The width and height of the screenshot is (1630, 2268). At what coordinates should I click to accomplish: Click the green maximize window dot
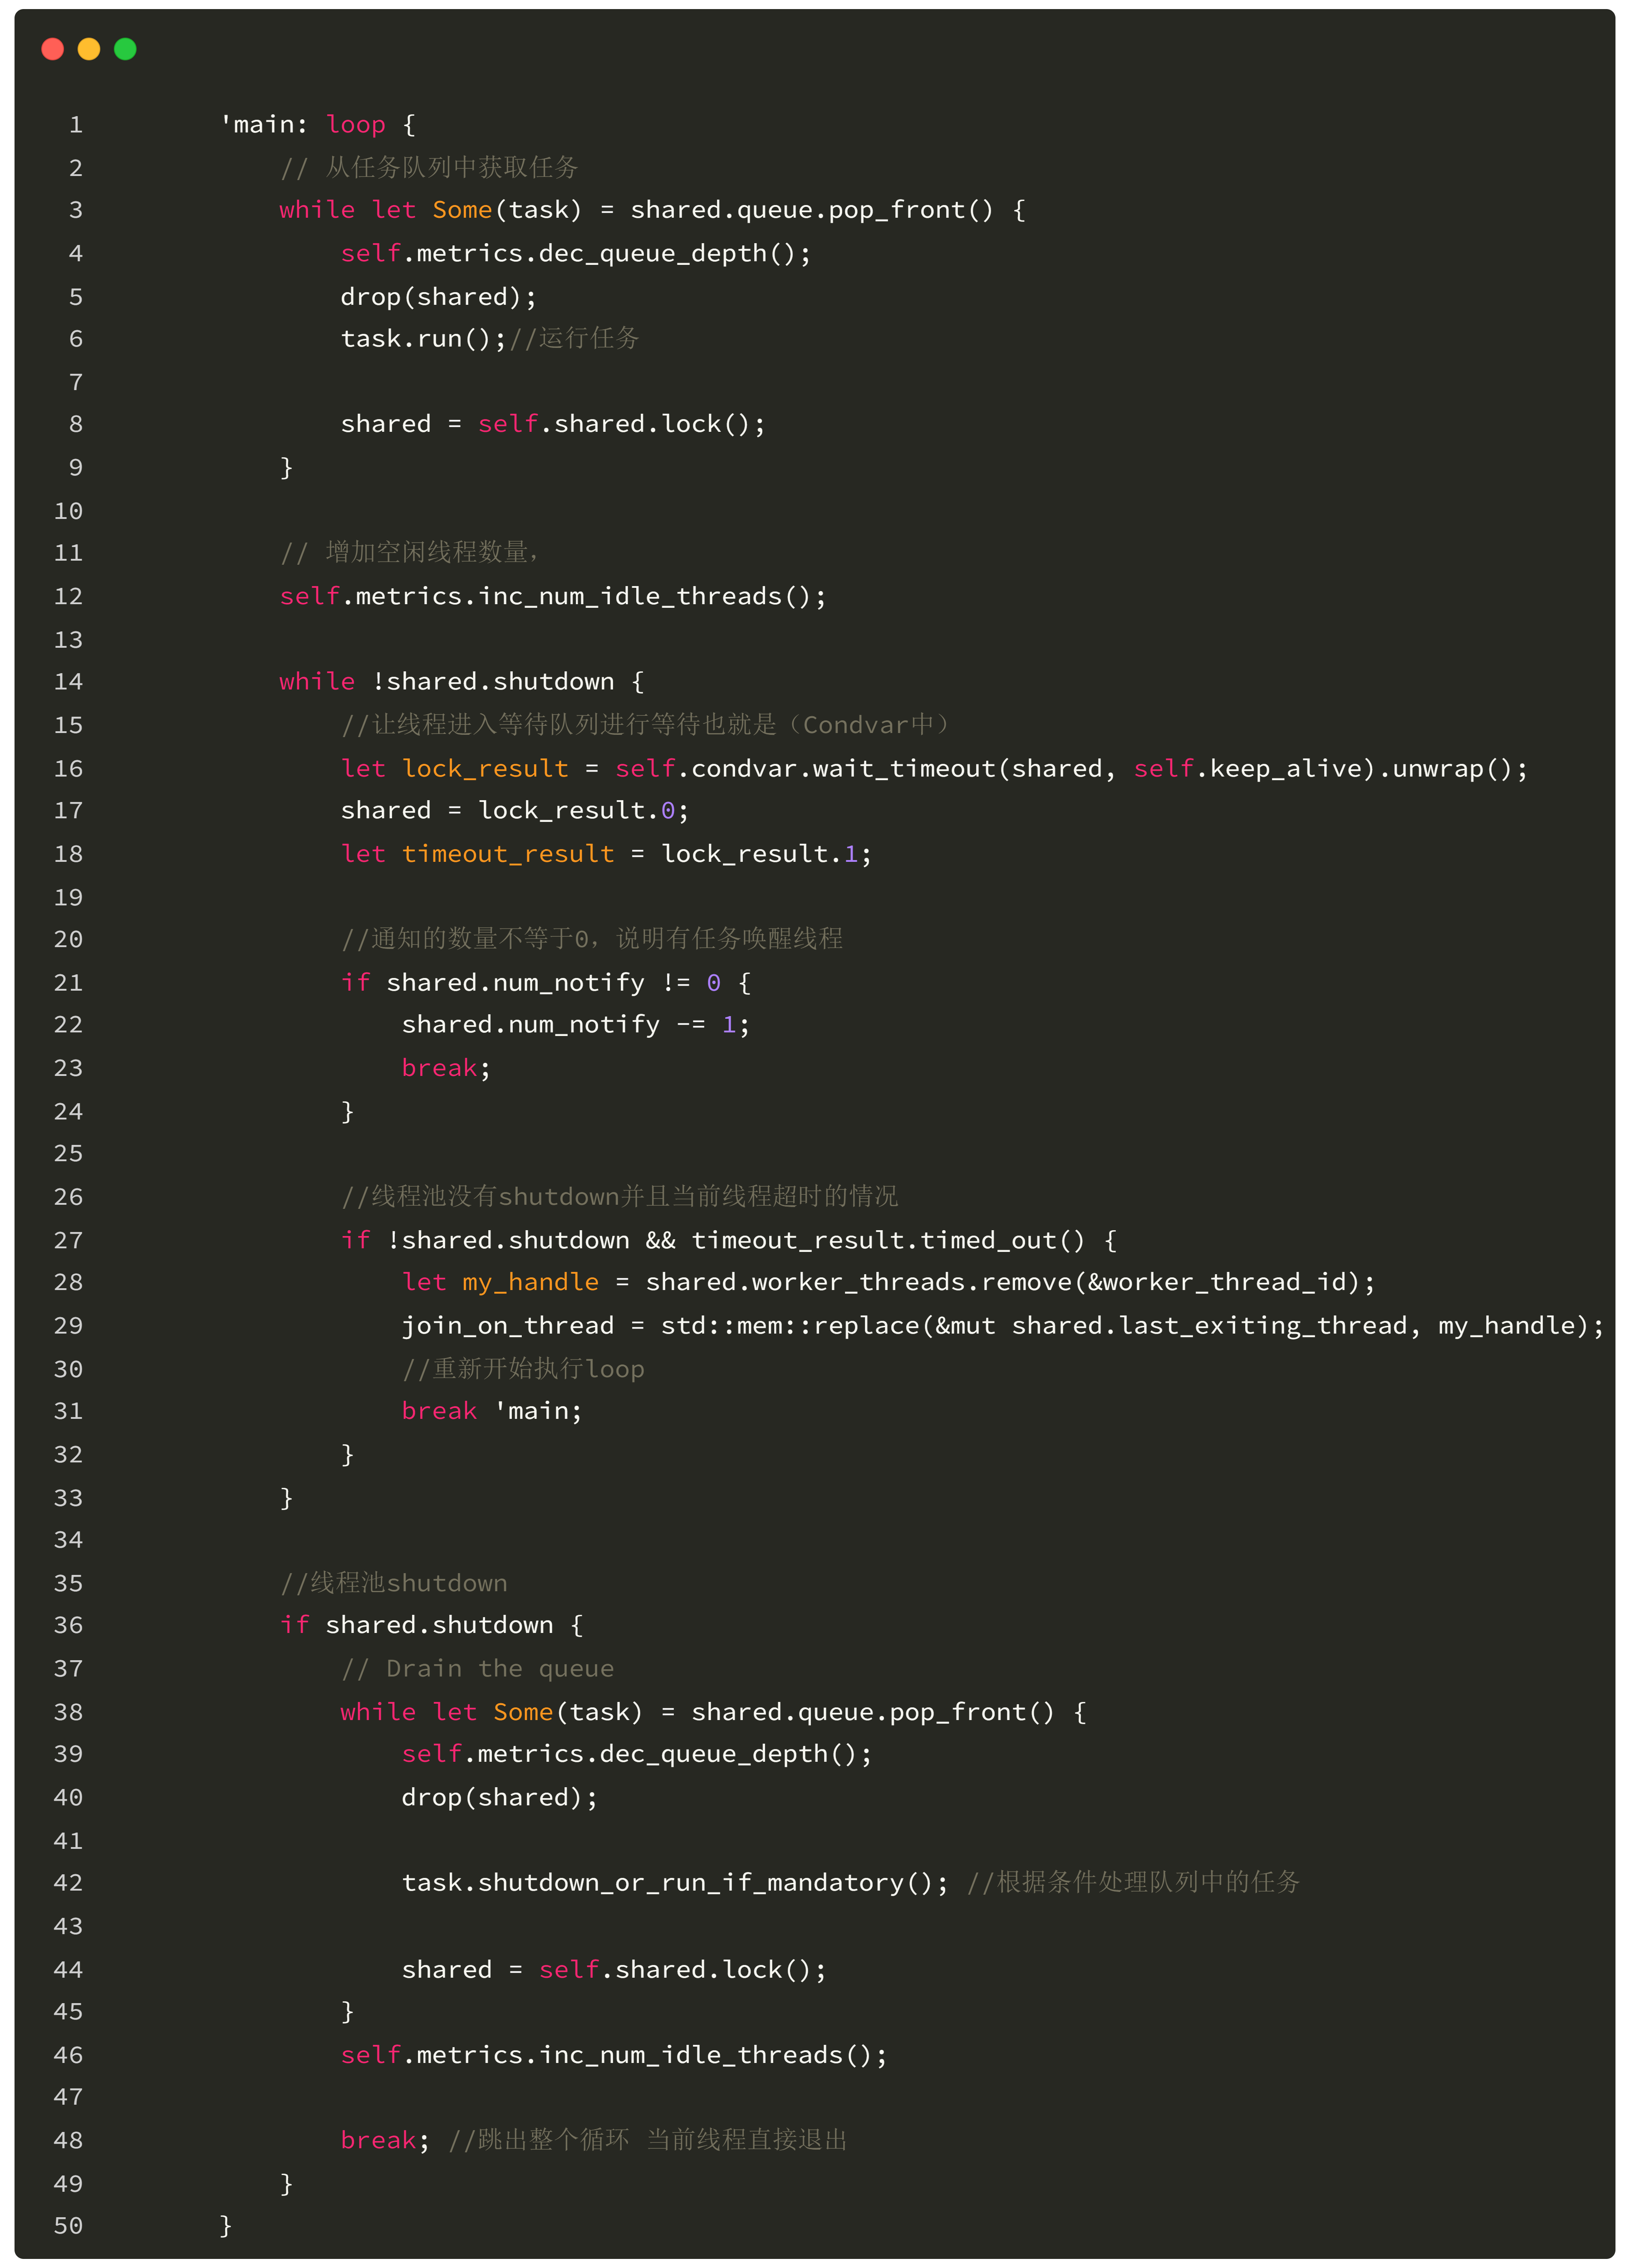tap(125, 49)
